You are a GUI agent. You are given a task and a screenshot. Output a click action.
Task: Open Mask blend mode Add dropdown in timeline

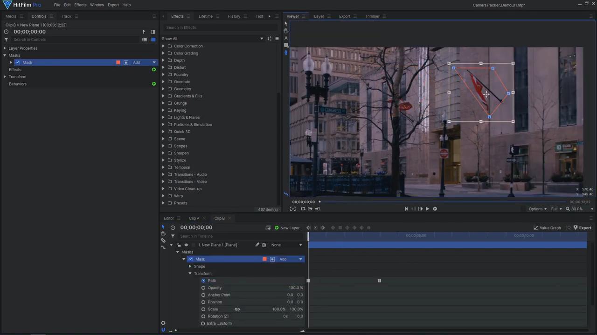pyautogui.click(x=290, y=259)
